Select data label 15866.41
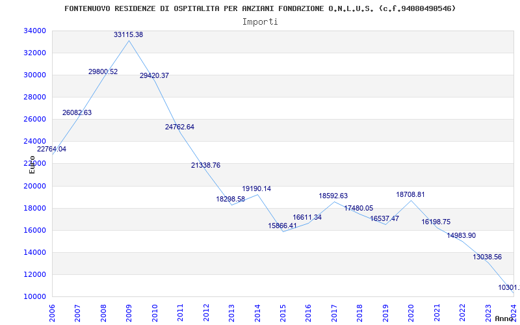 [283, 226]
